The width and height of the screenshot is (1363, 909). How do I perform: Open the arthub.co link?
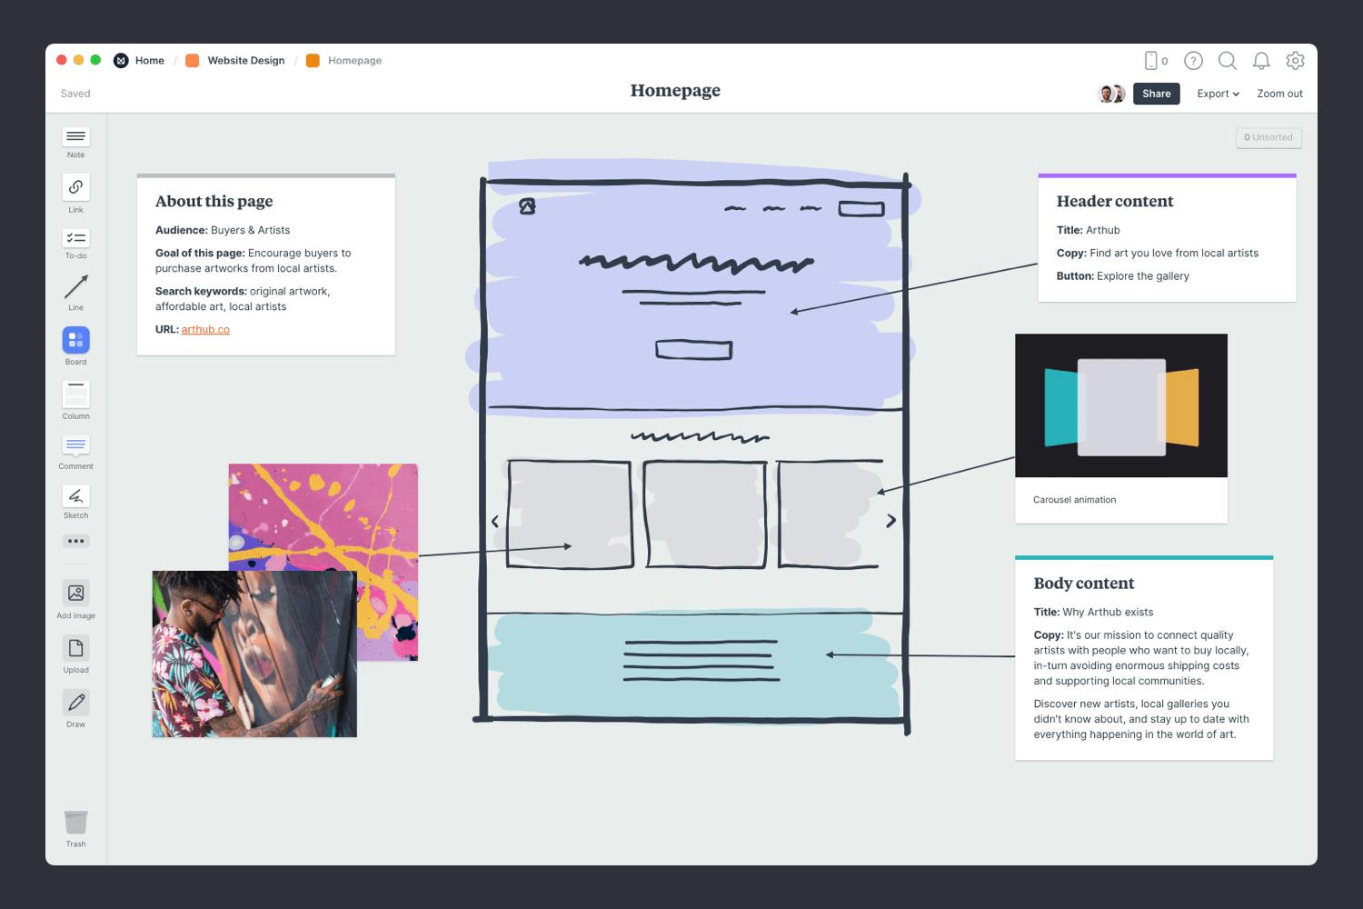coord(205,329)
